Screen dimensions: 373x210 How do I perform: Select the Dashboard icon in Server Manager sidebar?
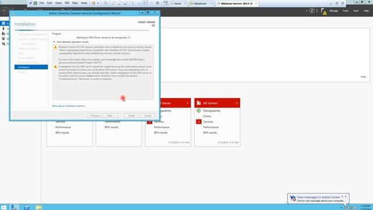coord(3,23)
